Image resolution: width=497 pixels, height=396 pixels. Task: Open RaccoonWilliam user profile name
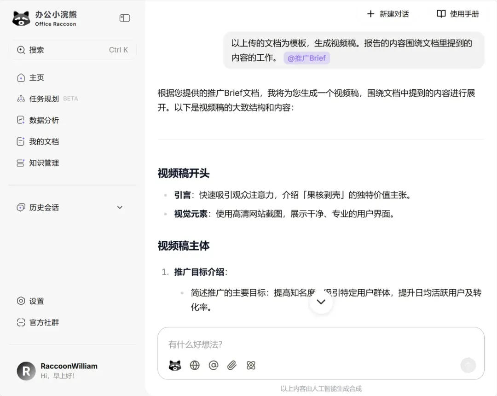point(69,366)
